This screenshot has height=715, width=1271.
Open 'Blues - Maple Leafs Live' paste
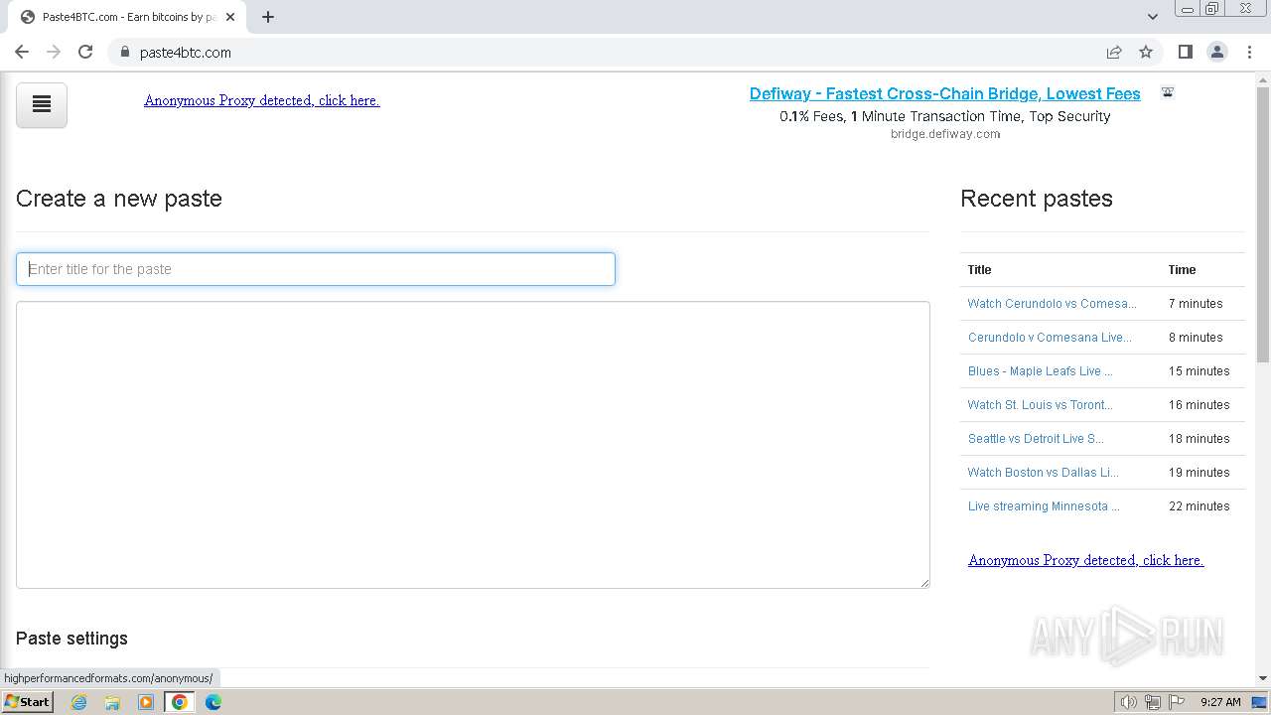pyautogui.click(x=1040, y=371)
